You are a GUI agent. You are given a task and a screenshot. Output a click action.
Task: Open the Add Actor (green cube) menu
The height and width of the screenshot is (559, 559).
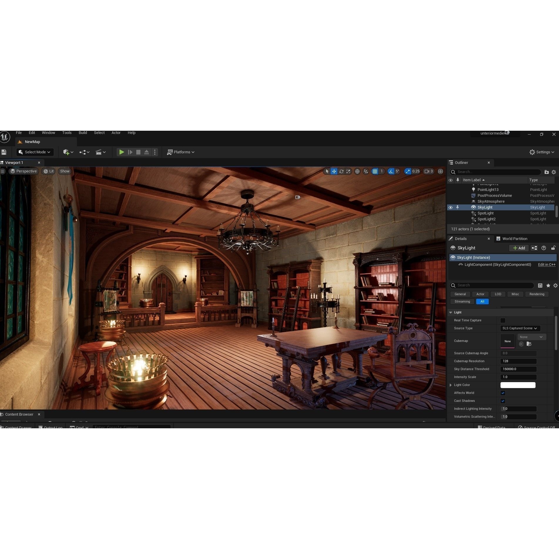(x=67, y=152)
